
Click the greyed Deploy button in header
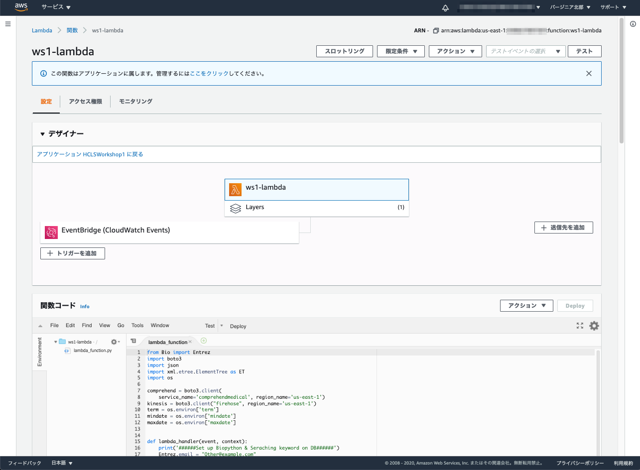575,306
